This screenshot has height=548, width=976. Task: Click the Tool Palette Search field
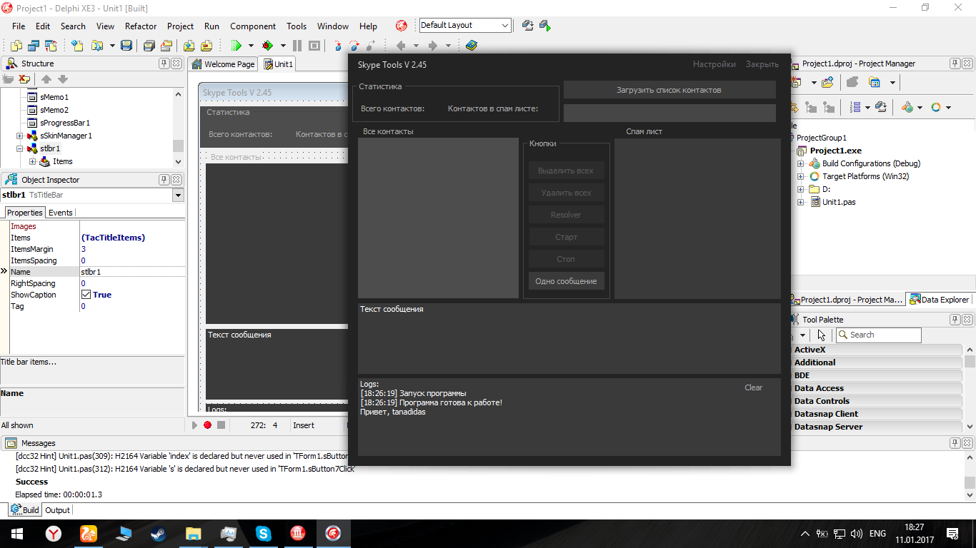(x=877, y=335)
